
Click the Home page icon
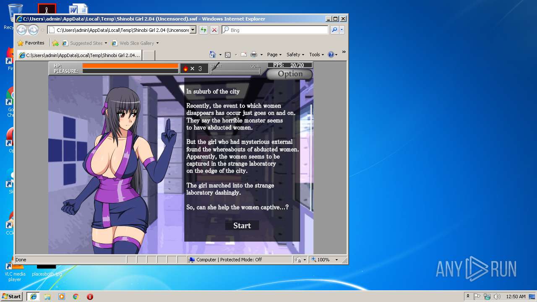pyautogui.click(x=213, y=55)
